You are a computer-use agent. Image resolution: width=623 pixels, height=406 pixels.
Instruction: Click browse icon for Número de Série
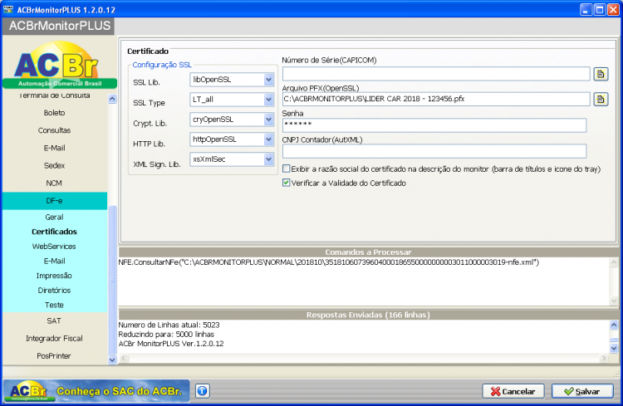click(601, 74)
